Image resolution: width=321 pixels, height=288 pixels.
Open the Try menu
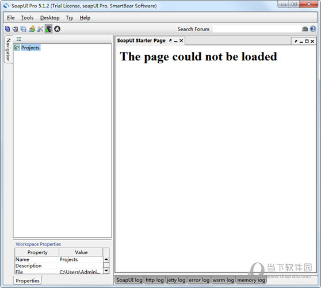point(70,18)
